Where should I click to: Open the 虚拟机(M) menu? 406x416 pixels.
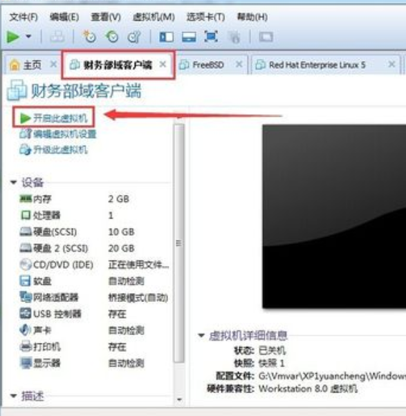(154, 17)
